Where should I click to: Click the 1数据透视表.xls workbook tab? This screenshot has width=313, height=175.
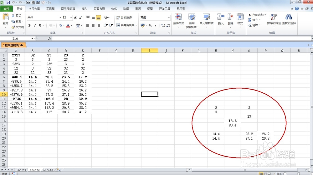(x=13, y=45)
